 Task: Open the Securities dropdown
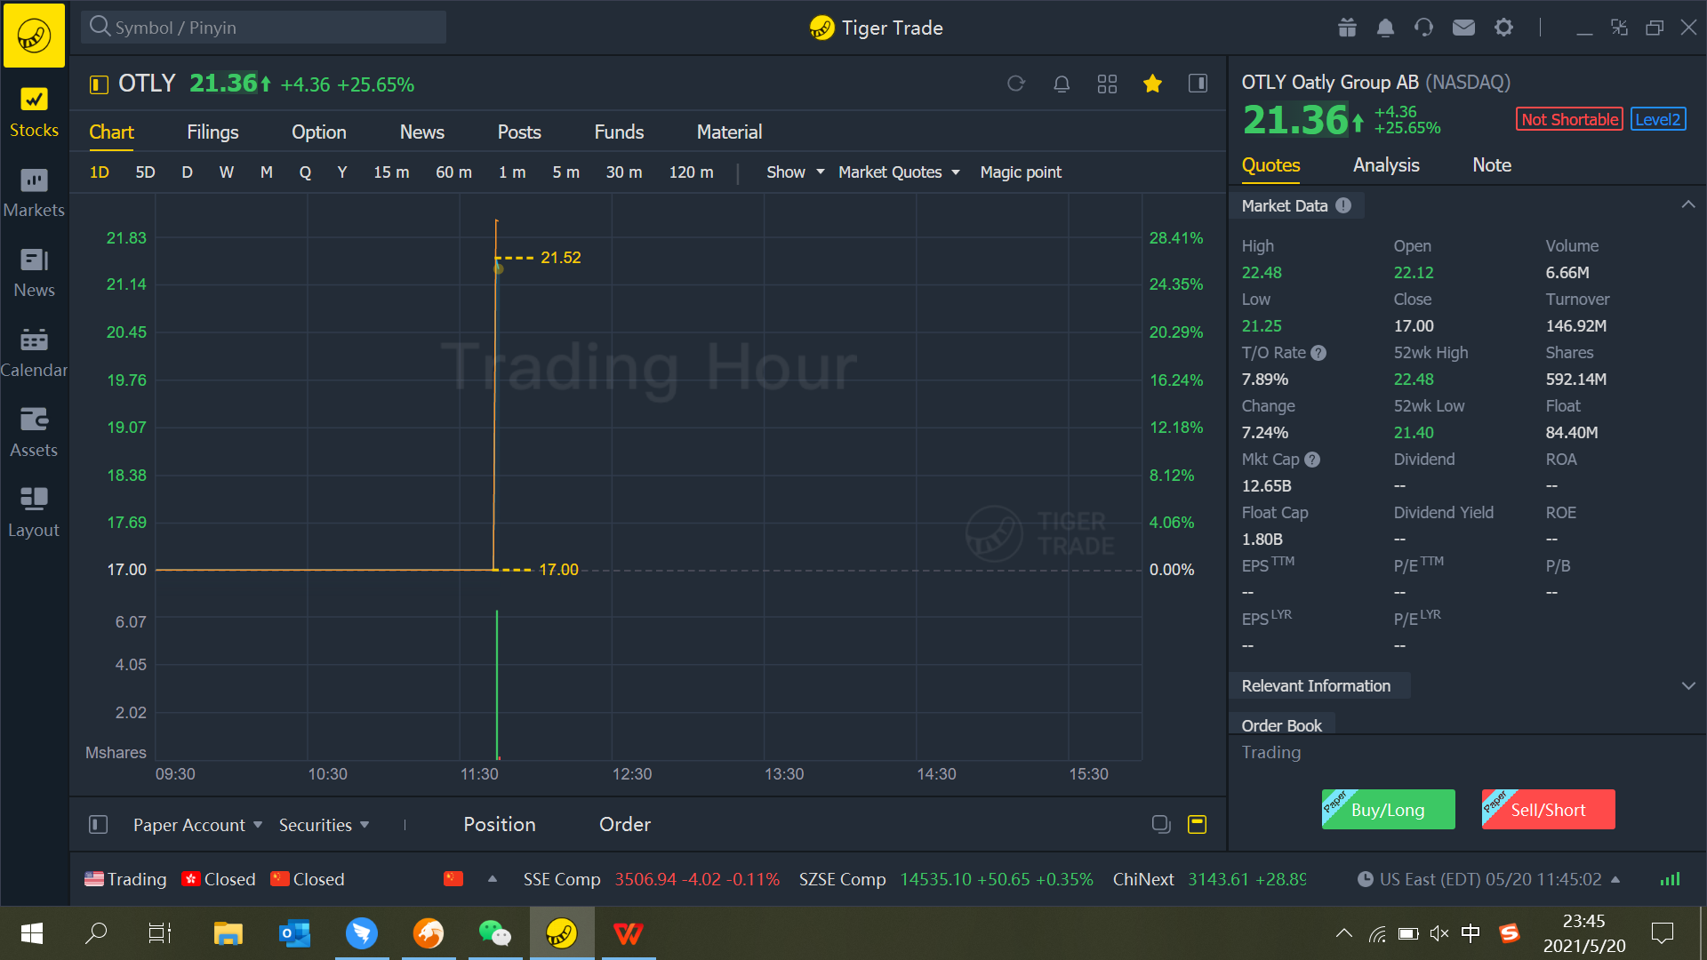click(x=324, y=825)
